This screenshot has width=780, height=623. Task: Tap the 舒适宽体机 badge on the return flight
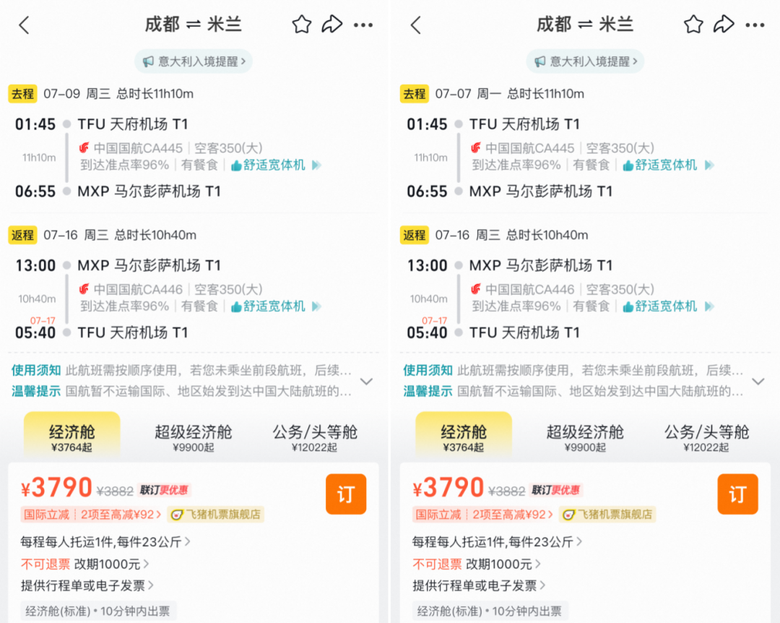coord(275,306)
